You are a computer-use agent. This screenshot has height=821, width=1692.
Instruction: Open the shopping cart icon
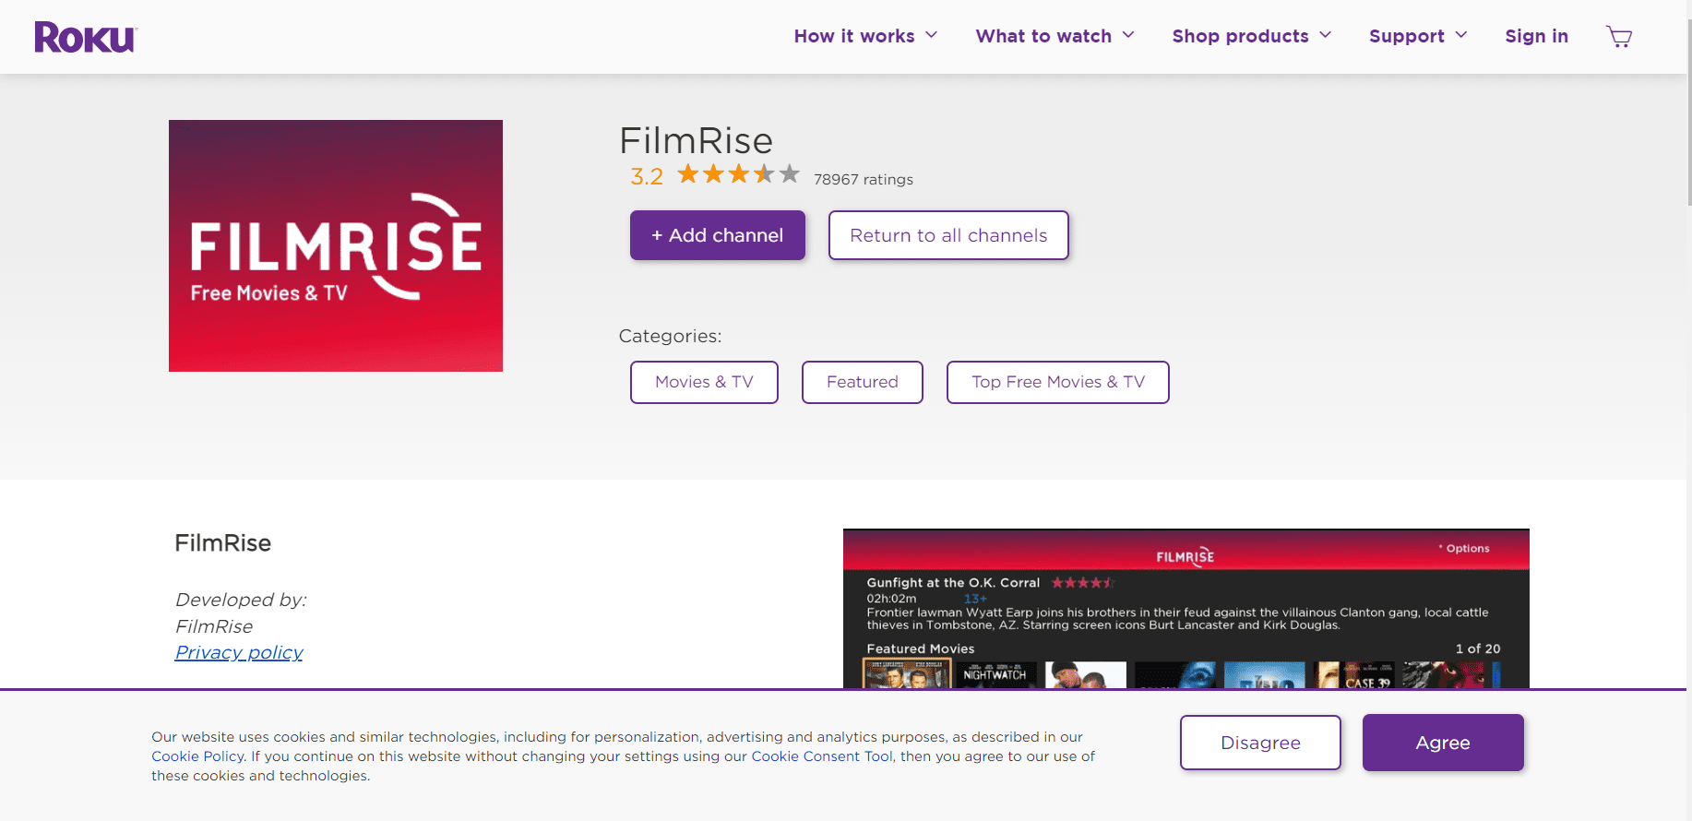(x=1618, y=37)
